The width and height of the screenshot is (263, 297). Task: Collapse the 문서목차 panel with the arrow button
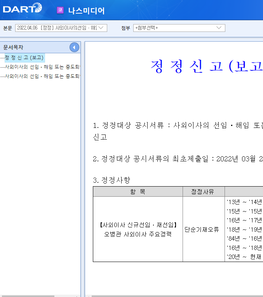click(74, 47)
